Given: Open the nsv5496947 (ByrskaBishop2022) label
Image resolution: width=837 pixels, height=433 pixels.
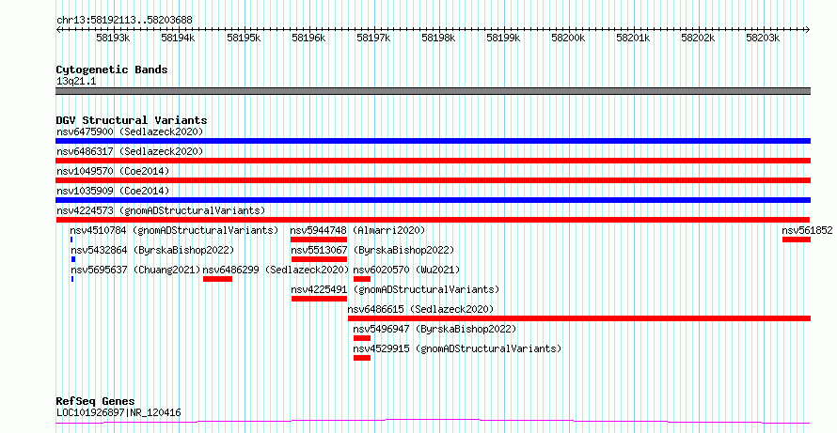Looking at the screenshot, I should (434, 329).
